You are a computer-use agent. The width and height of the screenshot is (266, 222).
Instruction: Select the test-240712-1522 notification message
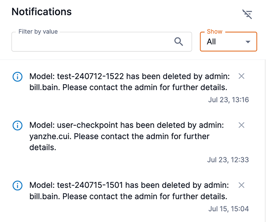coord(129,82)
